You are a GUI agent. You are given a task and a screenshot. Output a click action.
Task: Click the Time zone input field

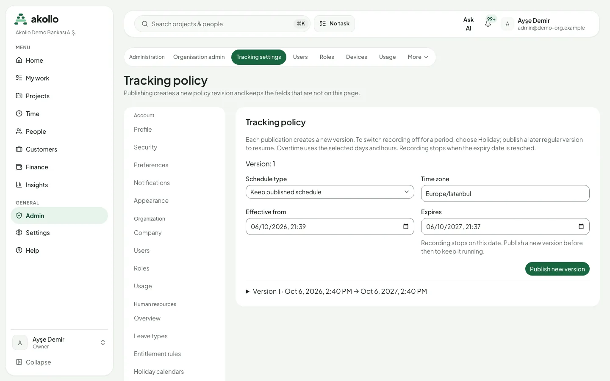pyautogui.click(x=505, y=193)
